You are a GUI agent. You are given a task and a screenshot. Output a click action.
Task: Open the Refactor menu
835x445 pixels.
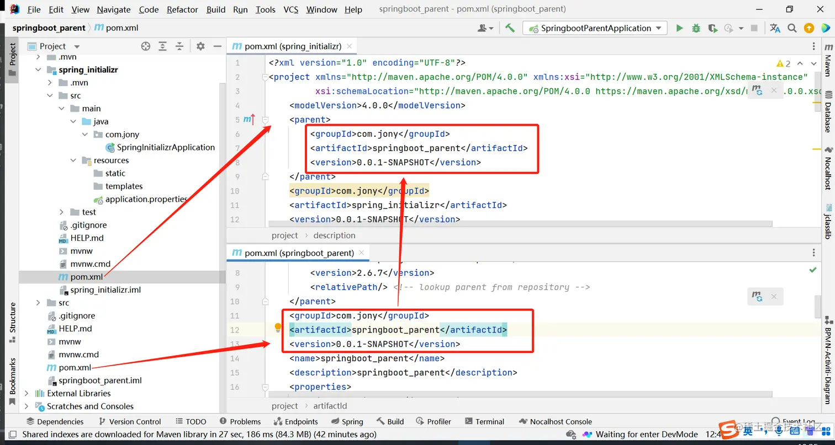coord(182,9)
